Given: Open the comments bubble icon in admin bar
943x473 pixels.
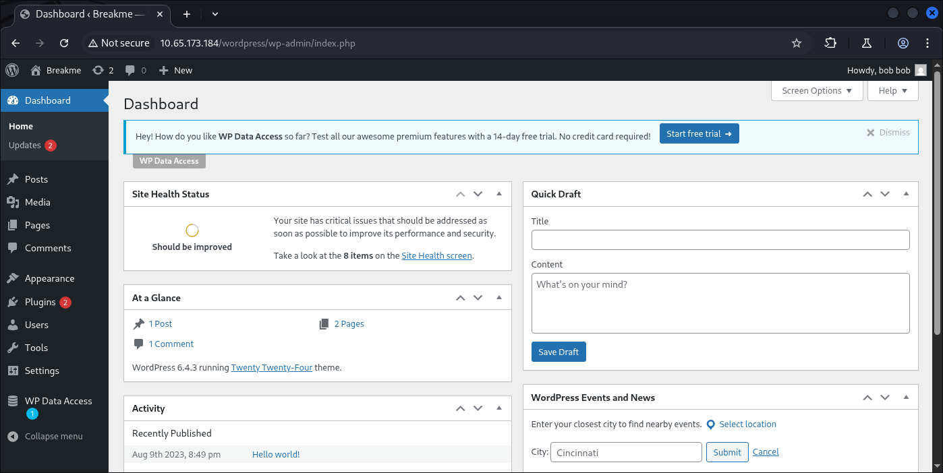Looking at the screenshot, I should [x=130, y=70].
